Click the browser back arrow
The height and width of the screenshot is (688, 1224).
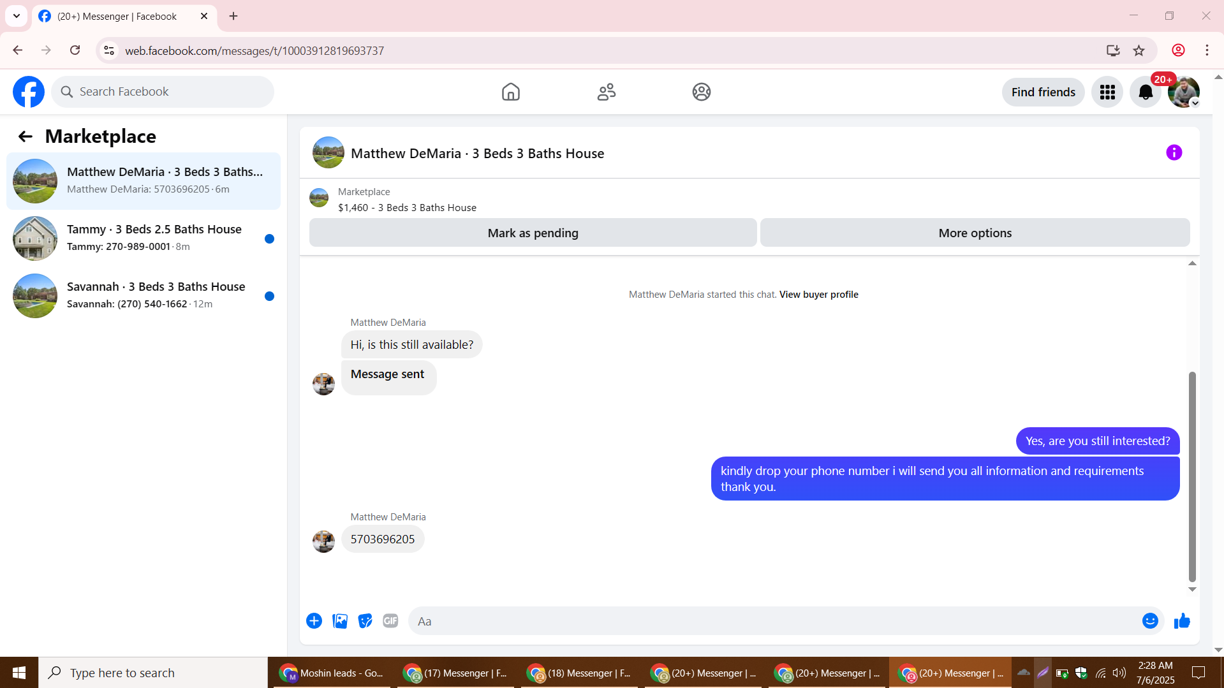pyautogui.click(x=18, y=50)
